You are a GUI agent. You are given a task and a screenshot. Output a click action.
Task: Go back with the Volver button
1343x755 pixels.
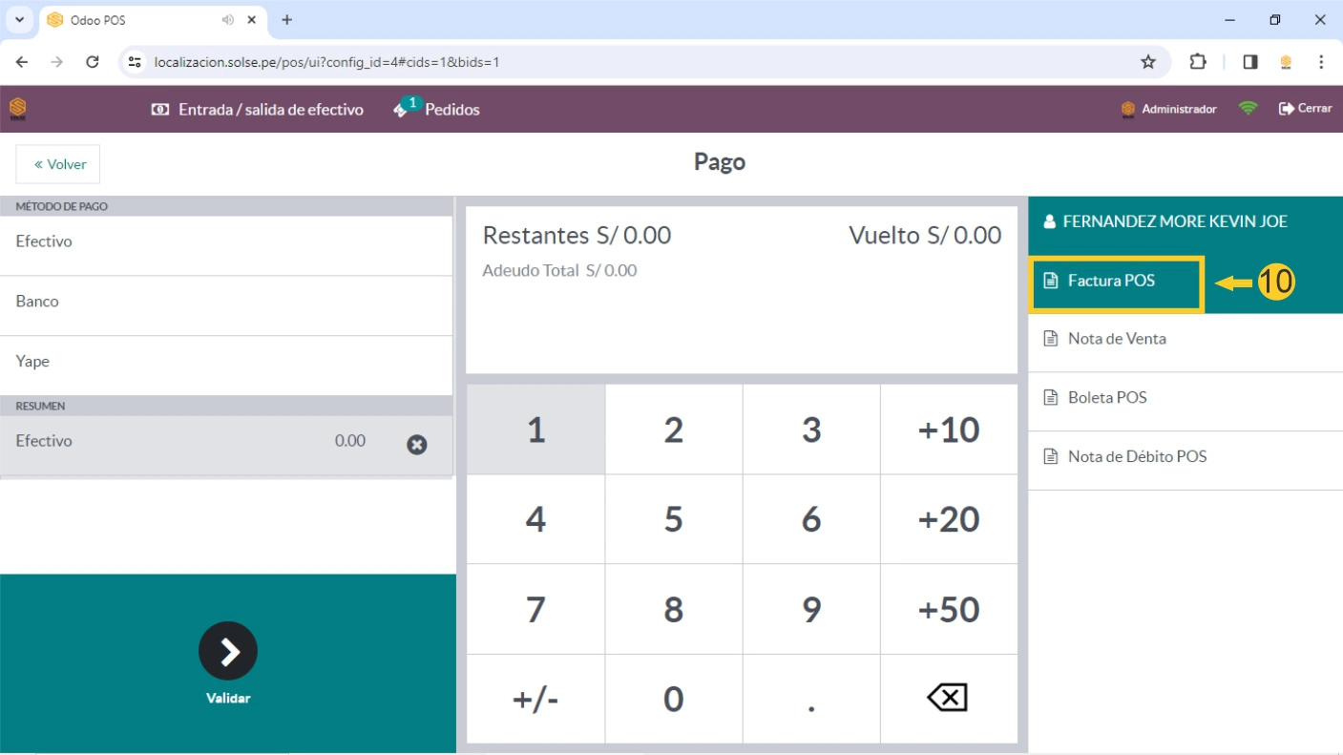(58, 164)
